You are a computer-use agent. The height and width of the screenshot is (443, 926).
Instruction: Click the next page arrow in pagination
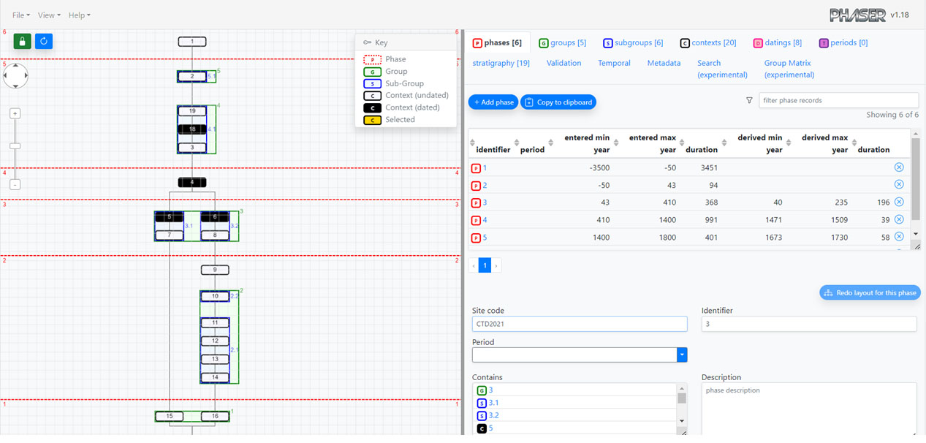496,266
